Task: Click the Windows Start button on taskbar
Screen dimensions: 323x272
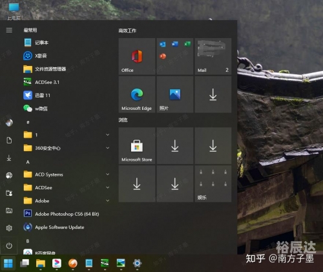Action: [x=8, y=263]
